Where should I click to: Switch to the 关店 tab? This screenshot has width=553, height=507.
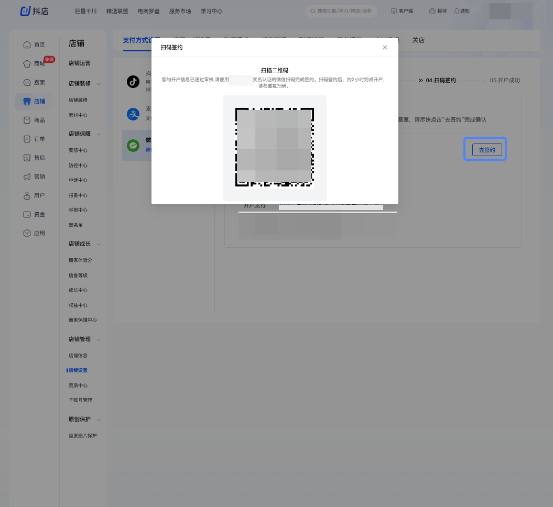[418, 40]
